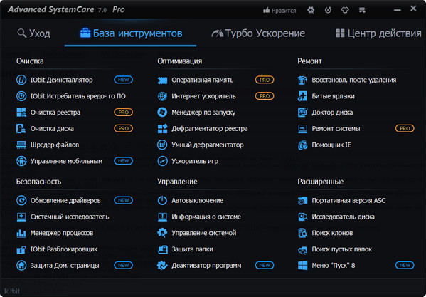Click the Меню "Пуск" 8 Windows icon
The image size is (426, 297).
302,265
